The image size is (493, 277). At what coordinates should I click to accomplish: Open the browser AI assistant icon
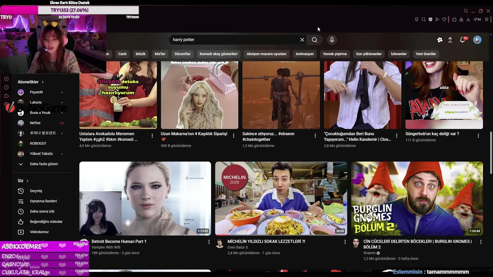(x=477, y=19)
